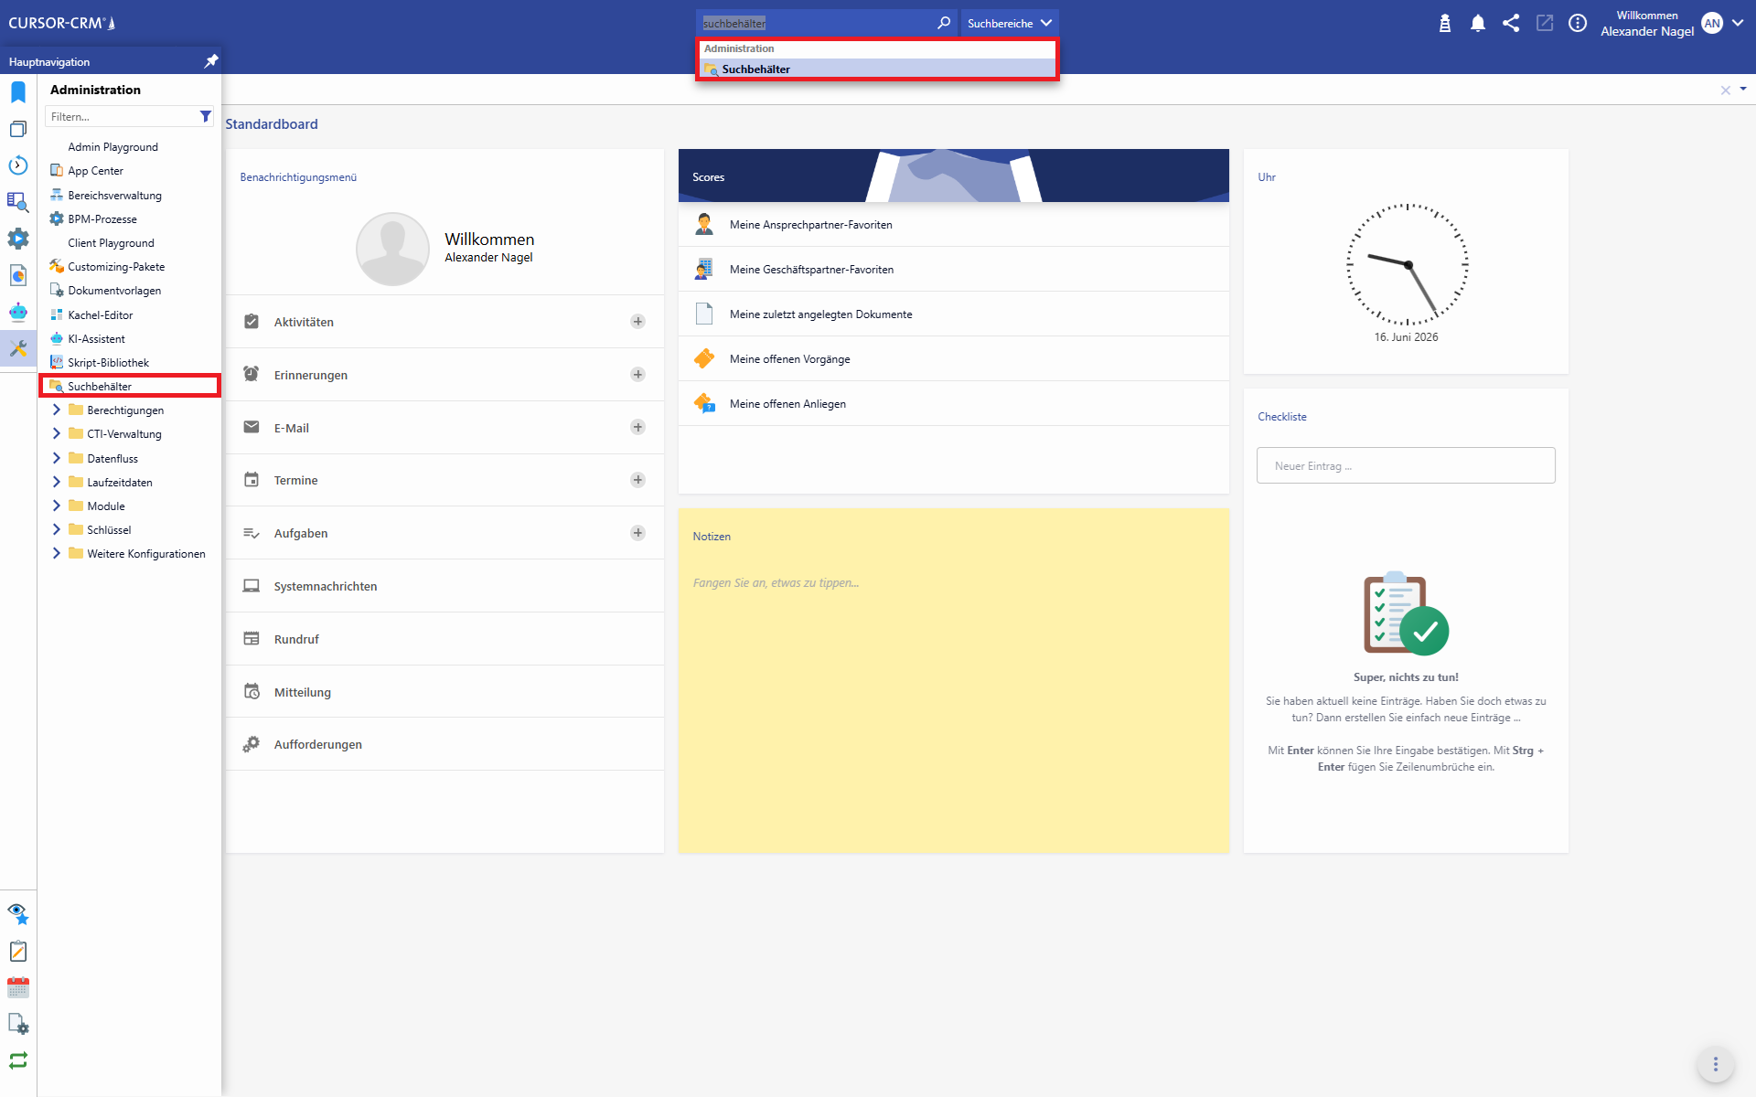The width and height of the screenshot is (1756, 1097).
Task: Add new Erinnerungen with plus icon
Action: click(638, 375)
